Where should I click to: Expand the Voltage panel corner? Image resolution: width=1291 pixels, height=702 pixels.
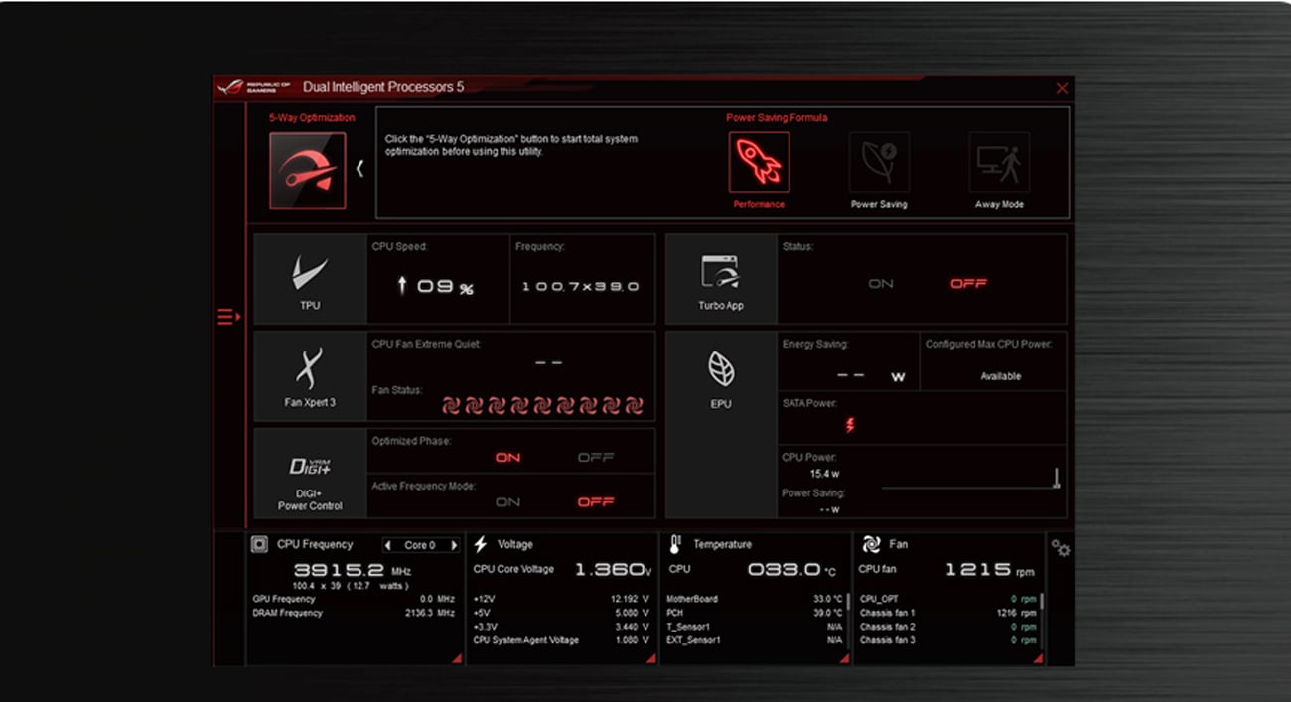coord(651,658)
